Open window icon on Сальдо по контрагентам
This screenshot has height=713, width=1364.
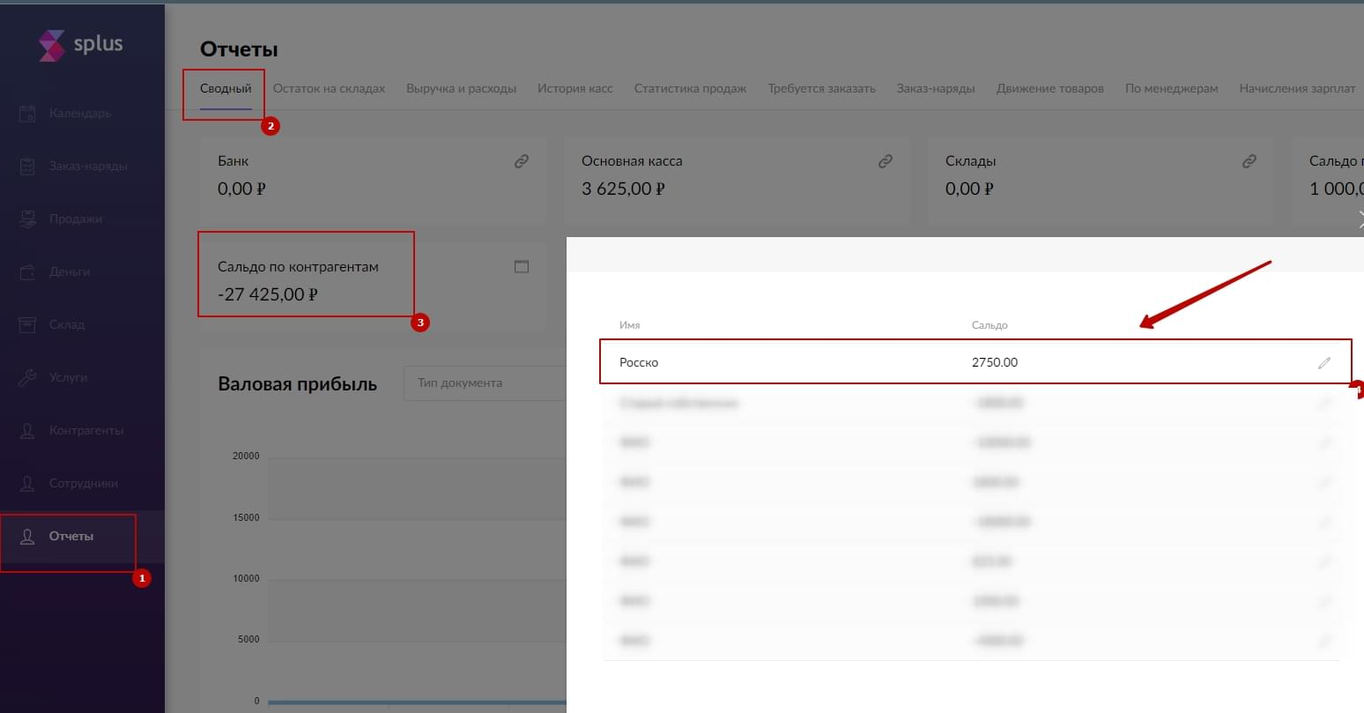[x=522, y=266]
